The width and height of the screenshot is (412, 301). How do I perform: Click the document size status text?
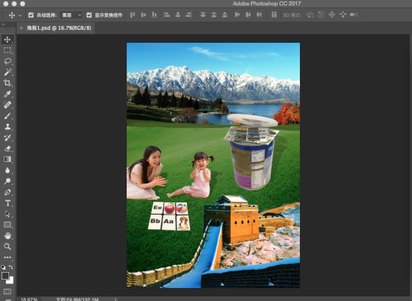[x=77, y=299]
